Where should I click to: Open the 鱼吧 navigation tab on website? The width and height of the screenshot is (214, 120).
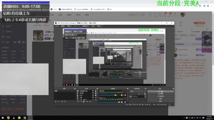coord(87,15)
